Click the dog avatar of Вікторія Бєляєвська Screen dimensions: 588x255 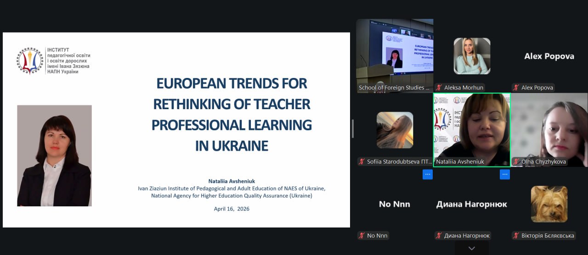(549, 204)
